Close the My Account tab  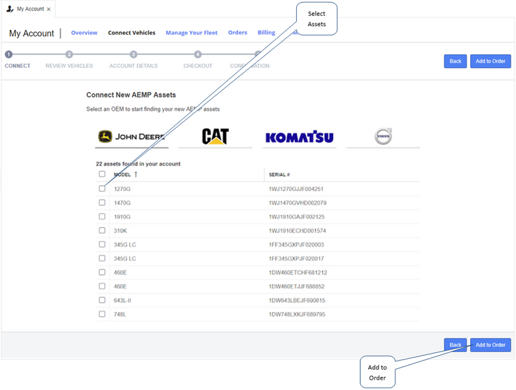click(48, 9)
